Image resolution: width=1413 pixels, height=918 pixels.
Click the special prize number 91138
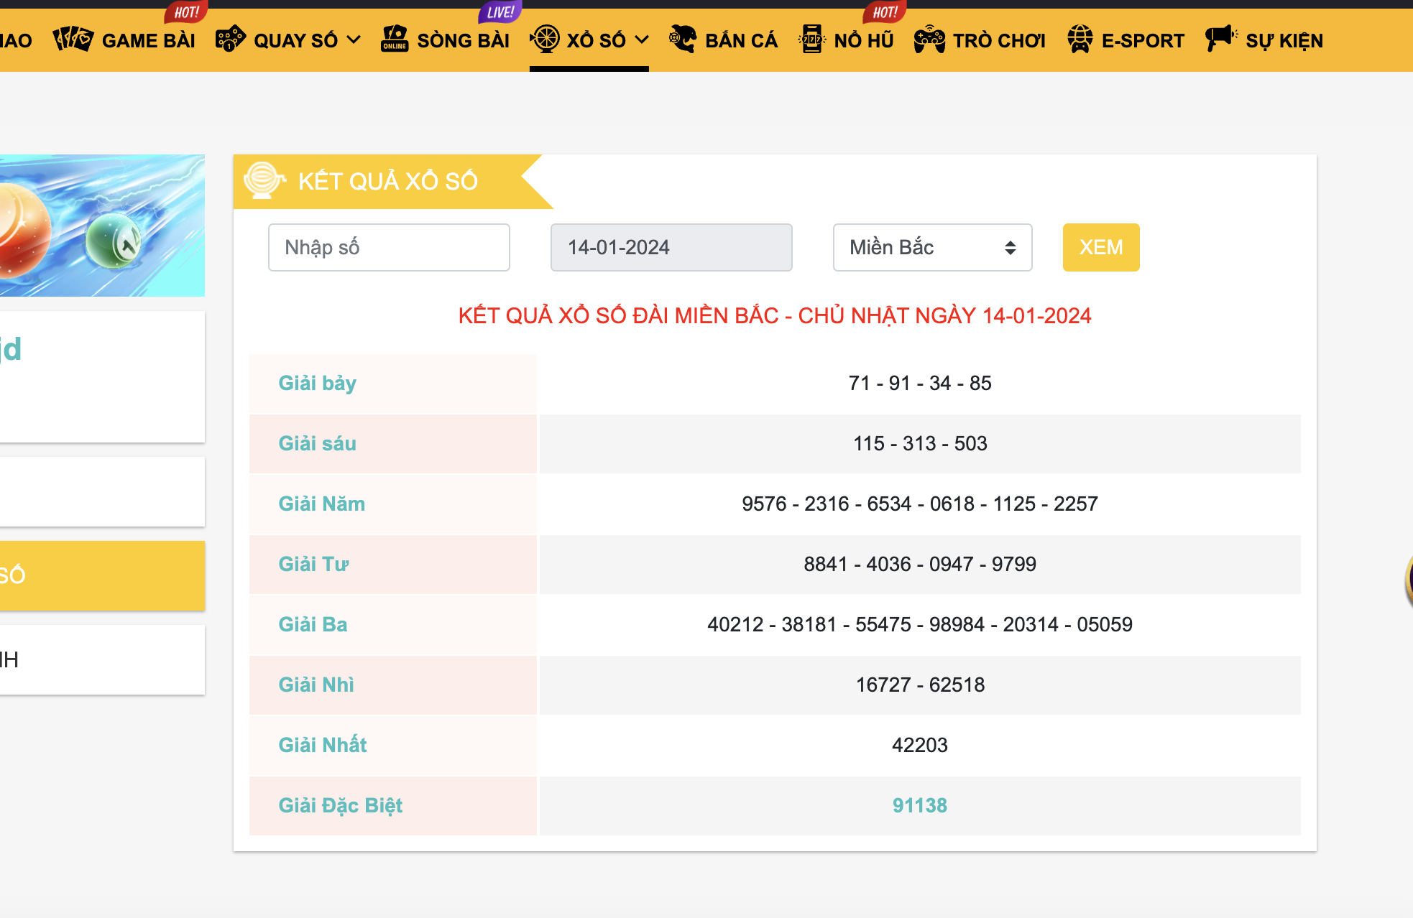tap(919, 805)
